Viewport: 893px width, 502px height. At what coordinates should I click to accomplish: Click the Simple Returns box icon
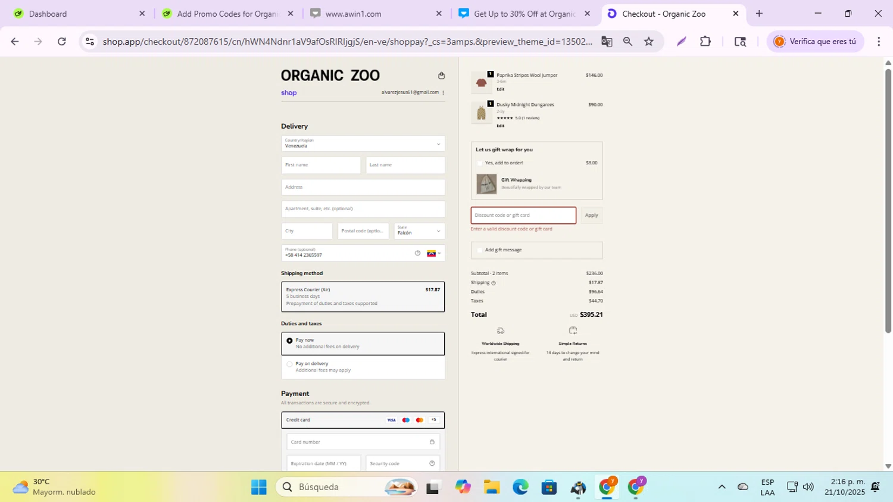(x=573, y=330)
